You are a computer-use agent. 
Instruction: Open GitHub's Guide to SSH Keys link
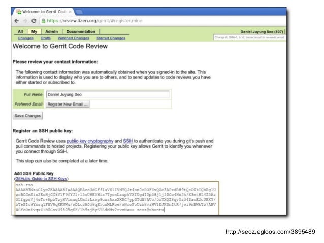coord(41,179)
